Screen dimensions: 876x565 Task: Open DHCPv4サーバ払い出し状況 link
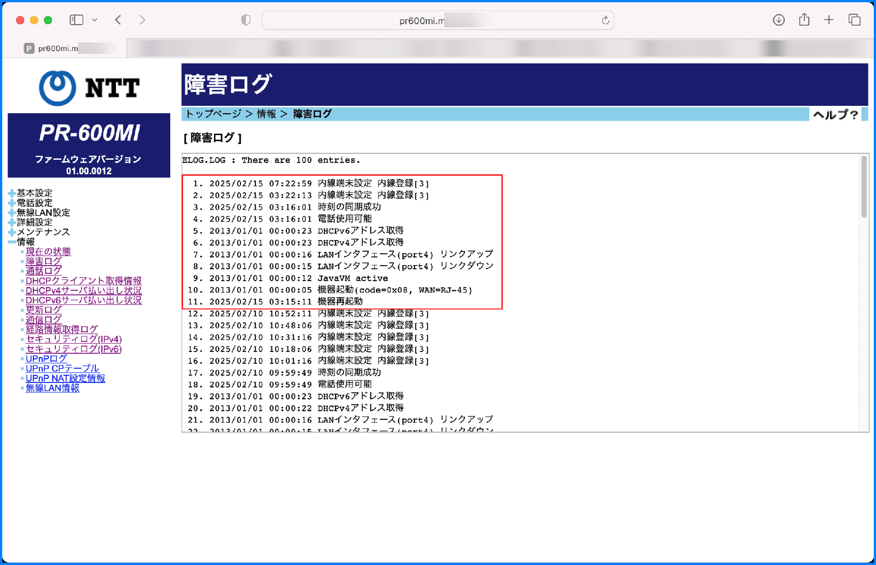[x=83, y=290]
